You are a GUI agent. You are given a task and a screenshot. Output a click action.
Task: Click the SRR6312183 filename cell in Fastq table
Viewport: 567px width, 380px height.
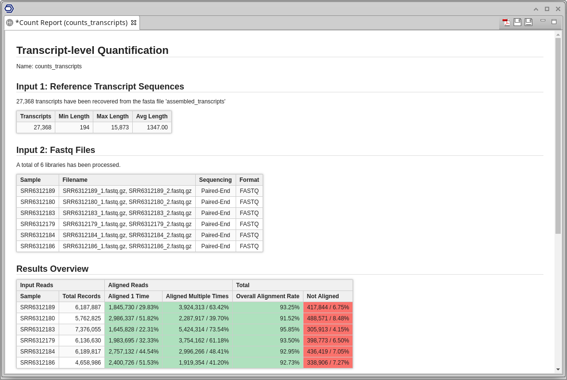(127, 213)
